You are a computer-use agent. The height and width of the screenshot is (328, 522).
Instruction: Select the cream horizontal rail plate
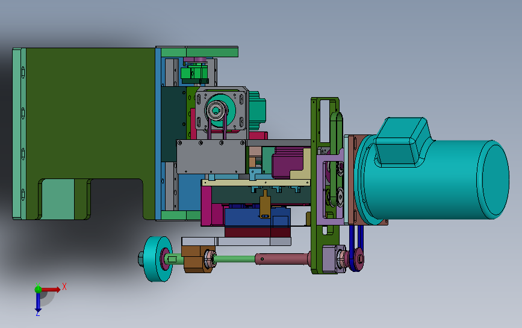click(x=256, y=183)
